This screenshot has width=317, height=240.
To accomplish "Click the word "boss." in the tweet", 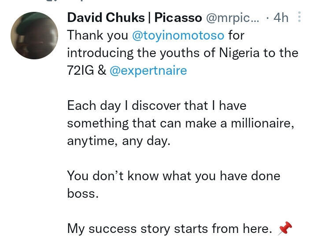I will pos(83,193).
